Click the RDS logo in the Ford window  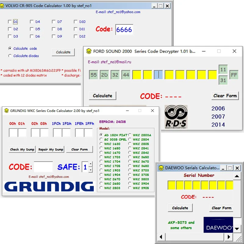point(176,117)
